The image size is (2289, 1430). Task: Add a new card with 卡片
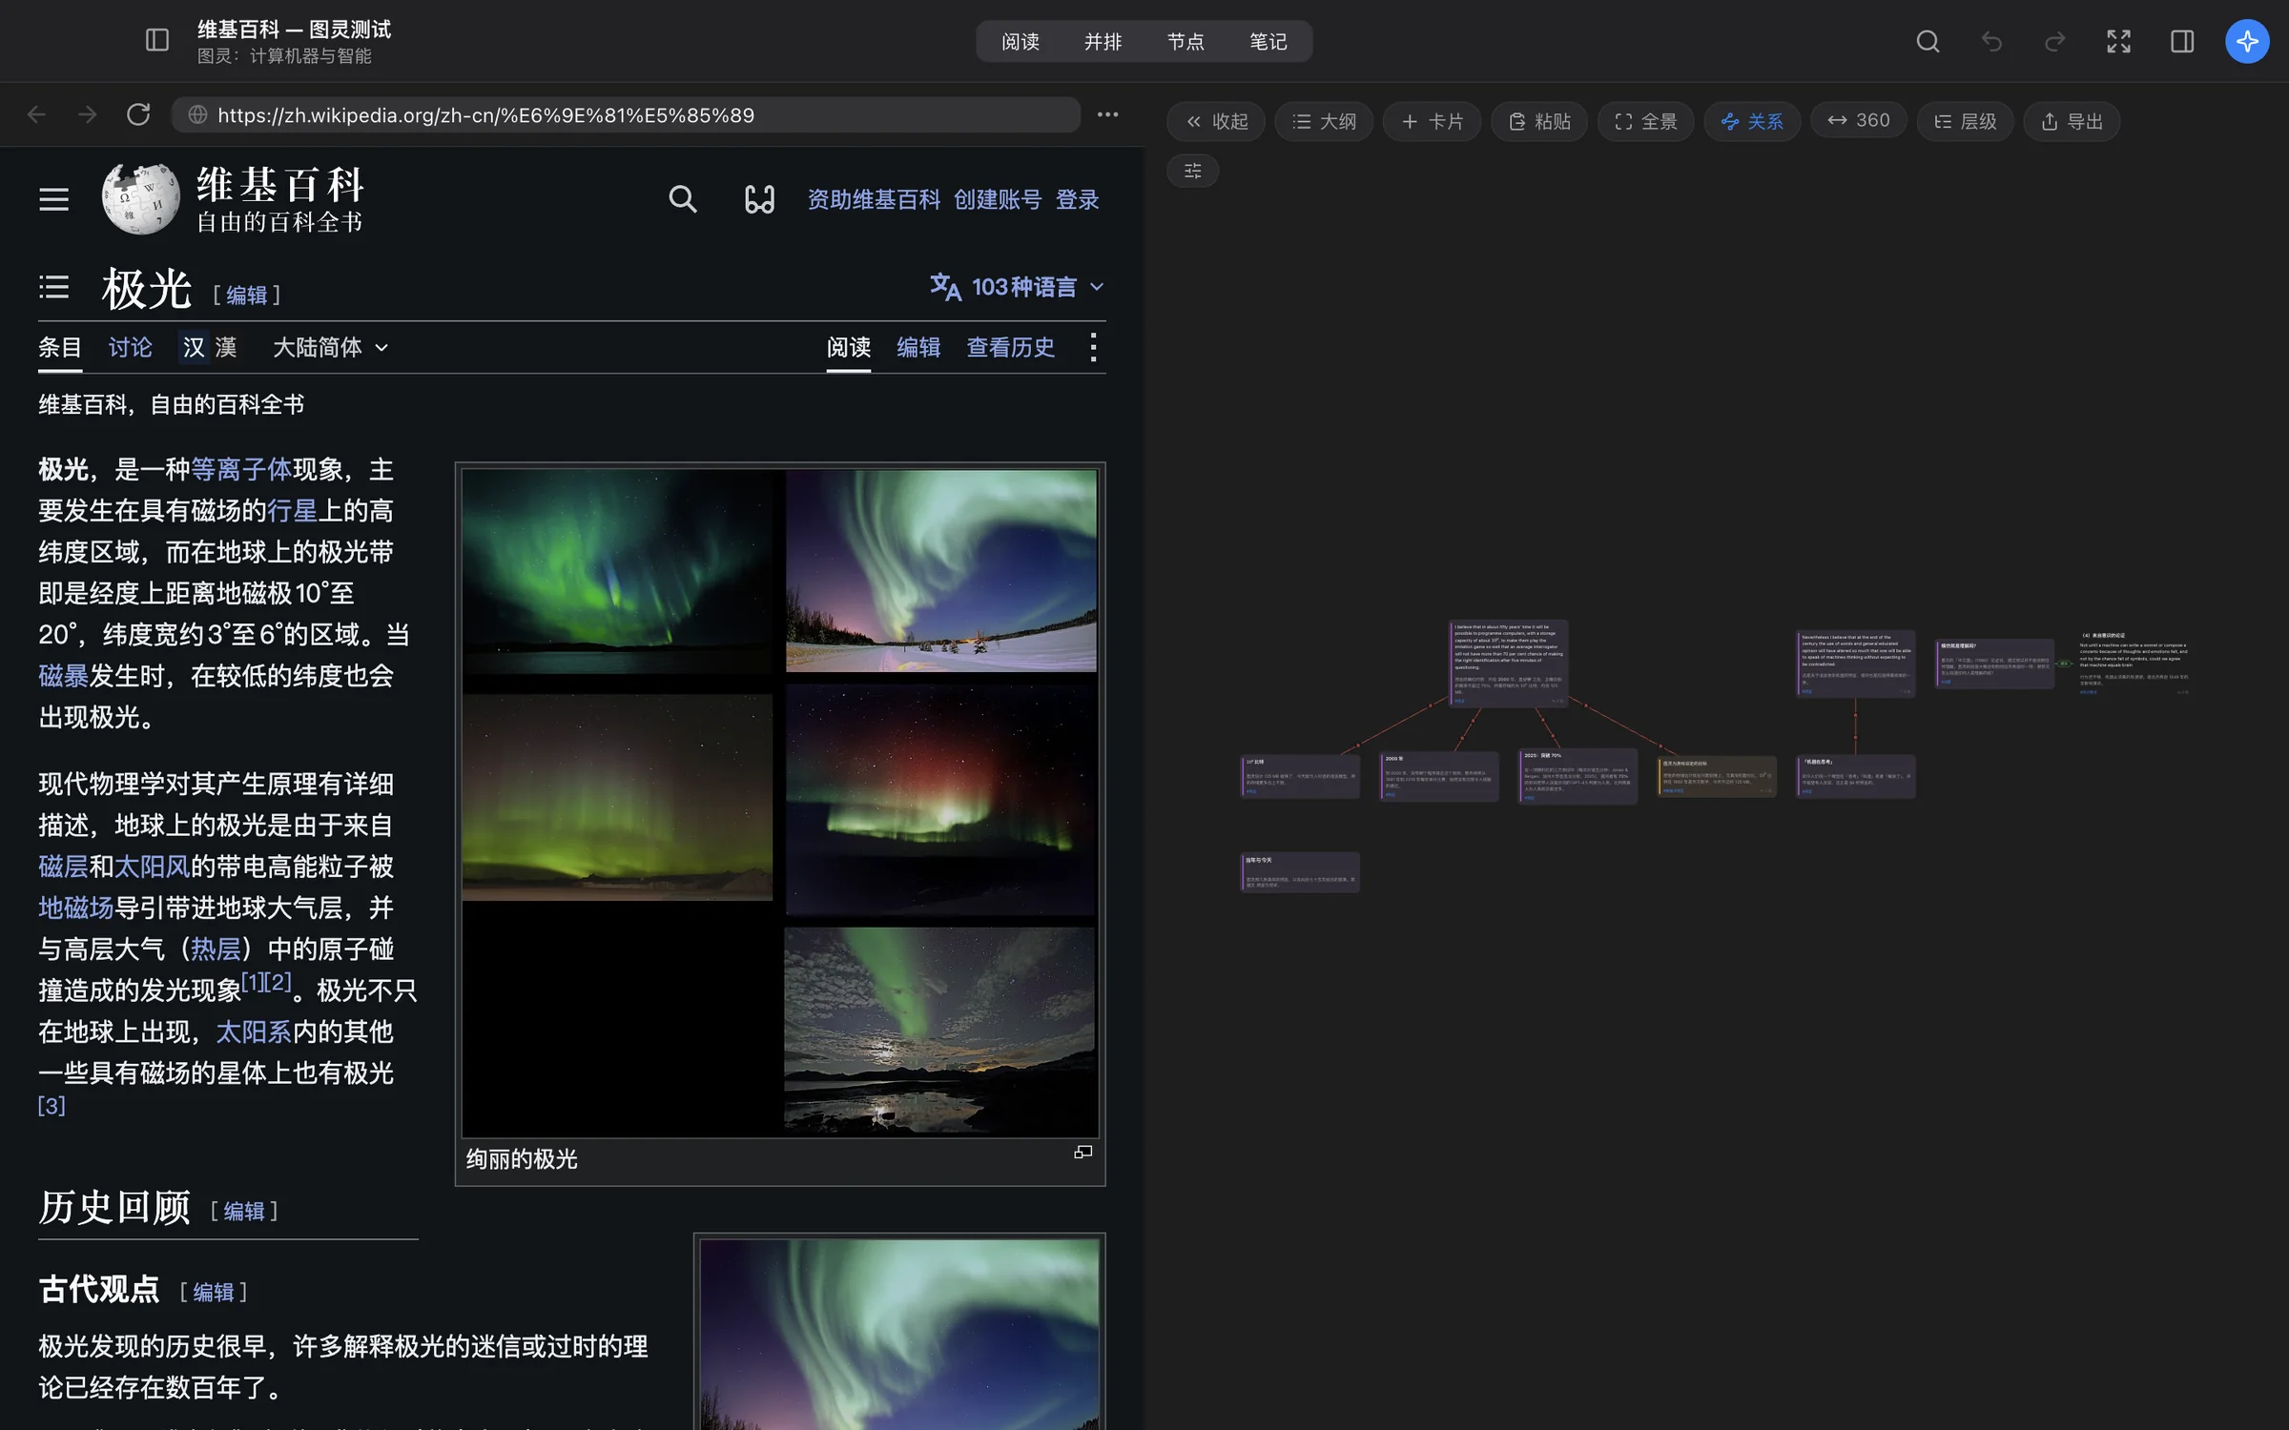pos(1432,121)
